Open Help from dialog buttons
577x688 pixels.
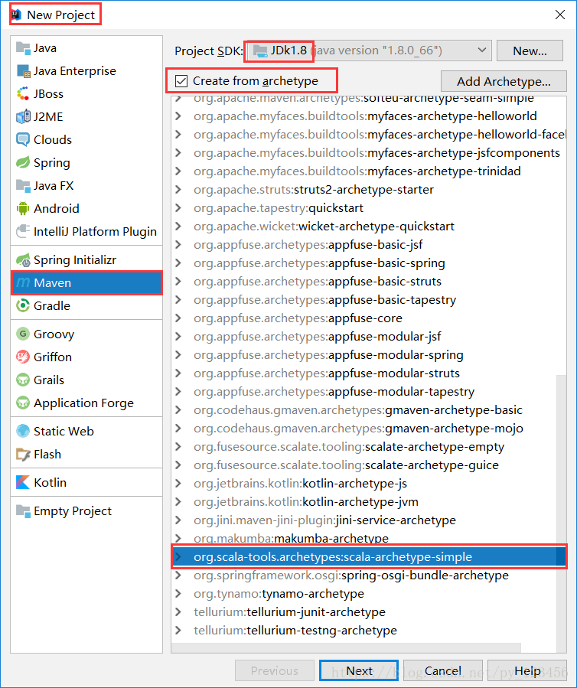527,670
